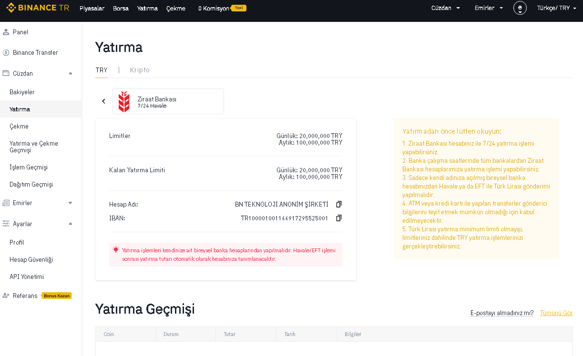583x356 pixels.
Task: Click the Referans person-plus icon
Action: tap(6, 296)
